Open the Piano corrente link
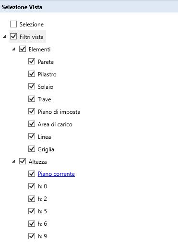This screenshot has width=178, height=246. (56, 174)
